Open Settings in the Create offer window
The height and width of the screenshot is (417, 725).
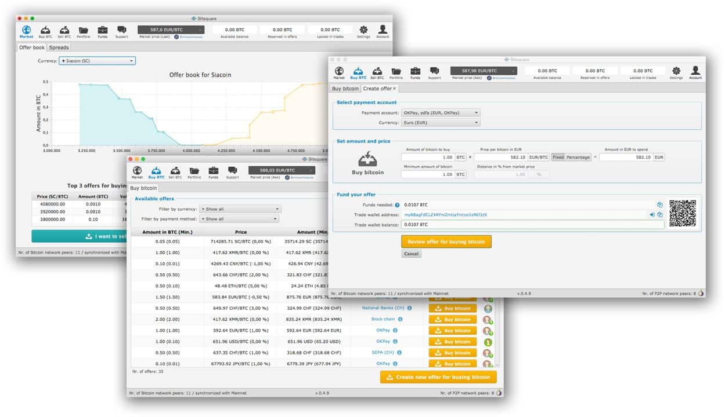click(676, 72)
